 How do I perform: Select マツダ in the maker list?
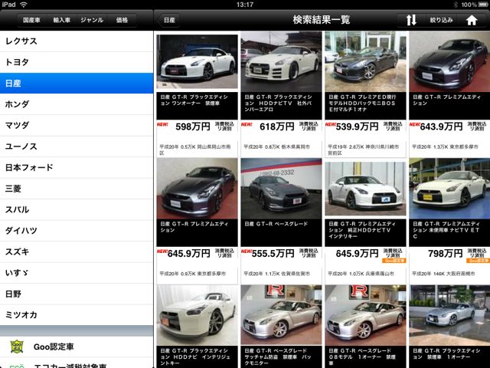coord(77,125)
